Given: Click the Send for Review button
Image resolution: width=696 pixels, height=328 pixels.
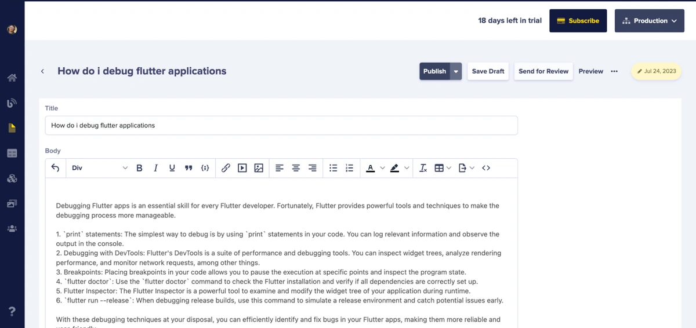Looking at the screenshot, I should click(543, 71).
